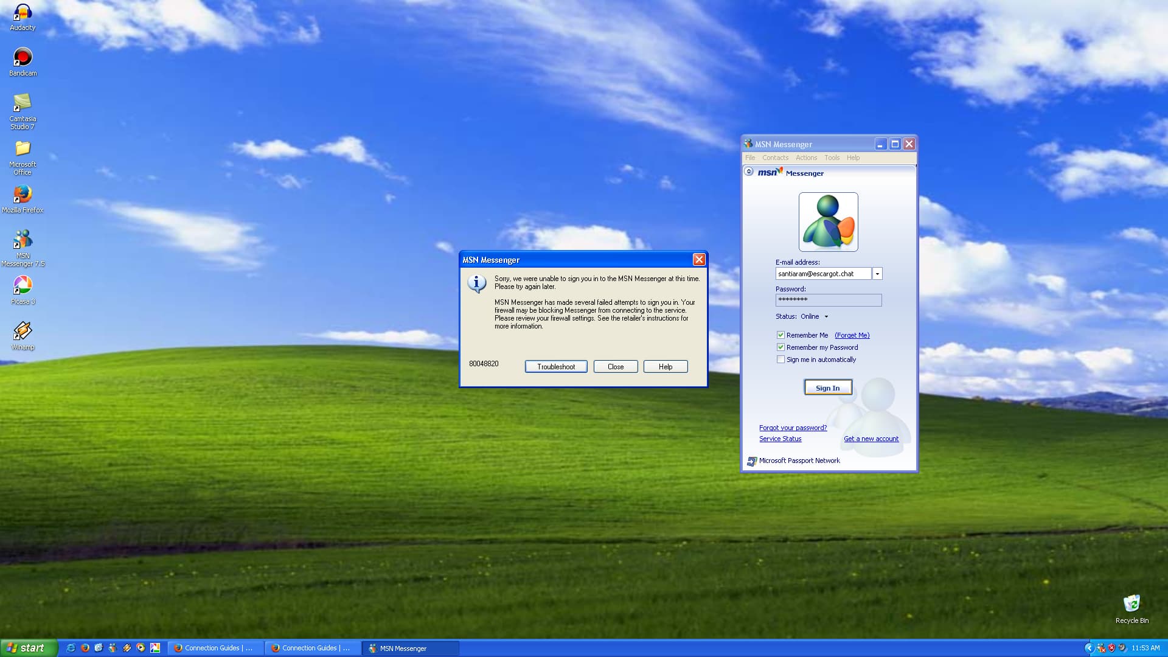The width and height of the screenshot is (1168, 657).
Task: Expand the e-mail address dropdown
Action: [877, 274]
